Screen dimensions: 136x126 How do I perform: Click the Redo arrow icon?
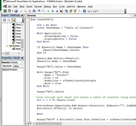pos(43,11)
